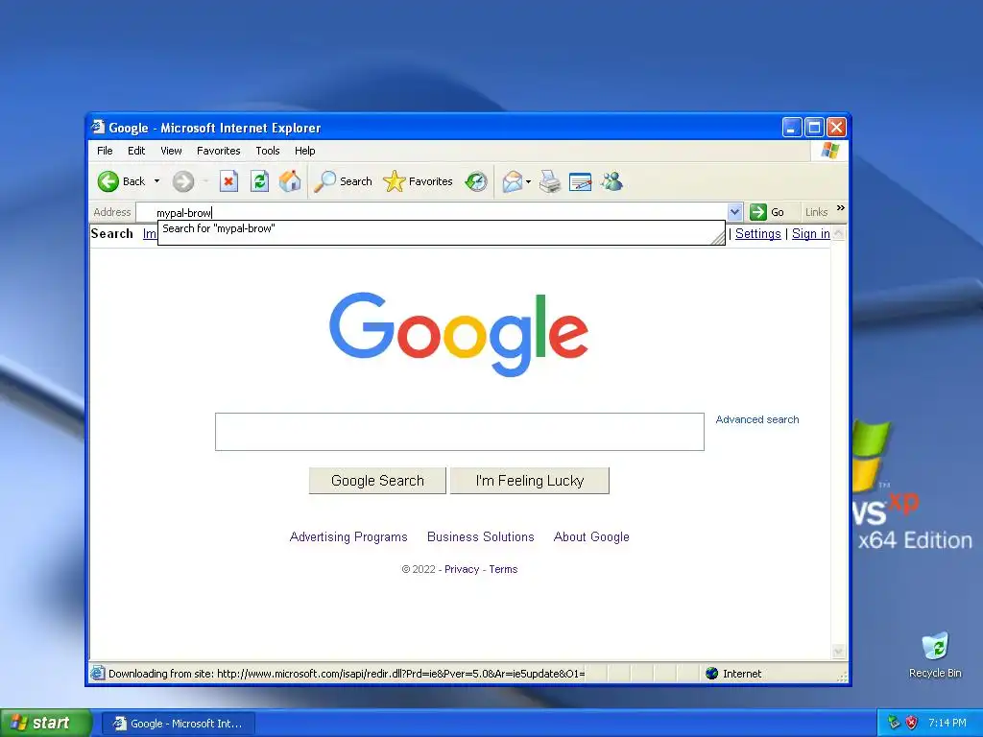Open the About Google link
The width and height of the screenshot is (983, 737).
pos(591,537)
